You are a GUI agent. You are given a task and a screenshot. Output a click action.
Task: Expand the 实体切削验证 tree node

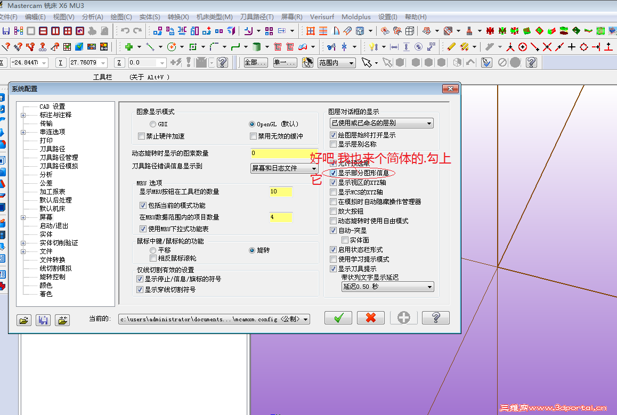[x=23, y=243]
